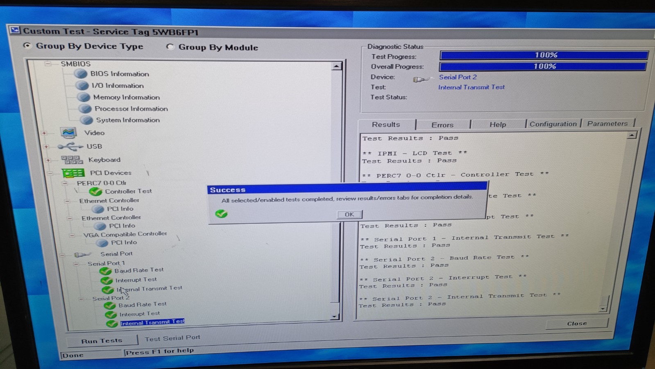Open the Configuration tab

[553, 124]
